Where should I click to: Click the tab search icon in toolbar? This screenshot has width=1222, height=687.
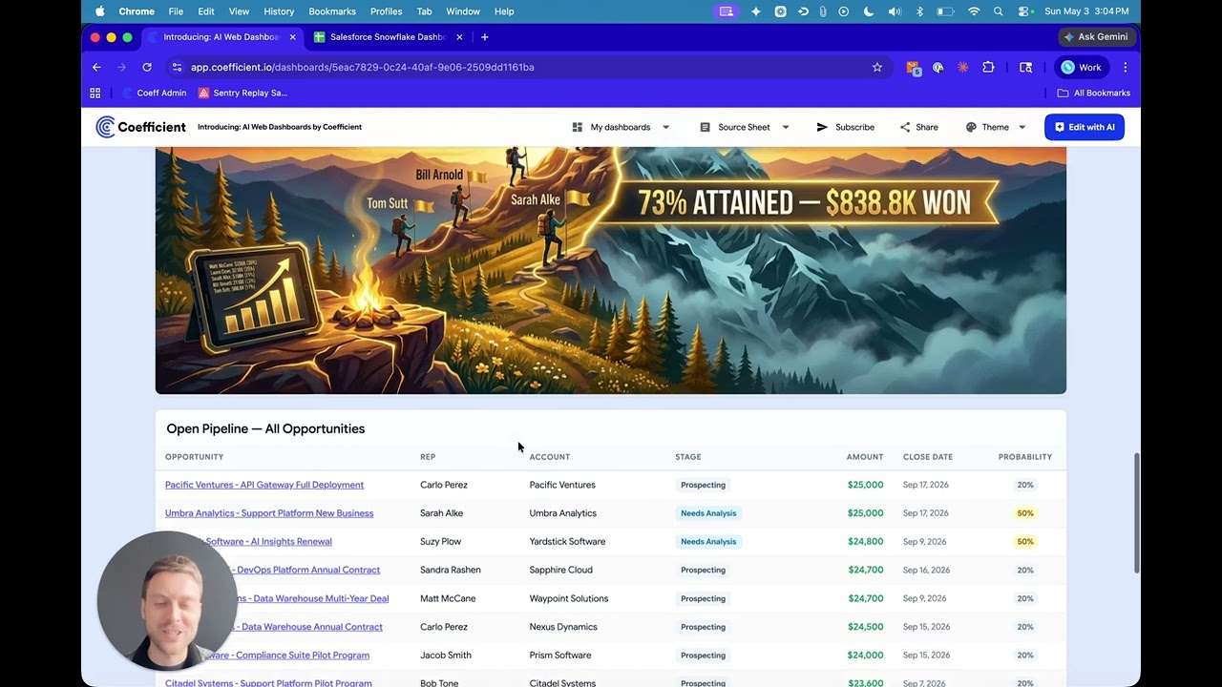(x=1025, y=67)
